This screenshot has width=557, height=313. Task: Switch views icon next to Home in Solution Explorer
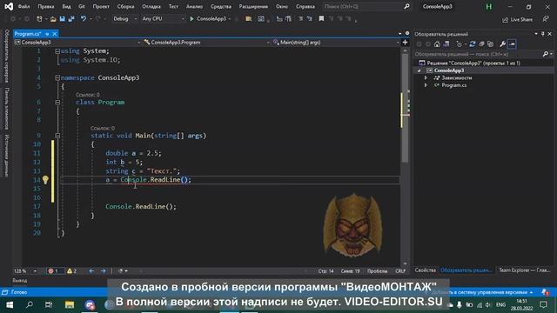(x=446, y=44)
